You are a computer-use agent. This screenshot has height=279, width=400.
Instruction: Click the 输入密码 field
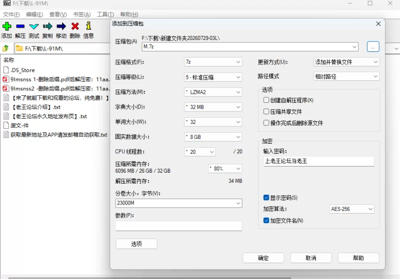point(319,161)
